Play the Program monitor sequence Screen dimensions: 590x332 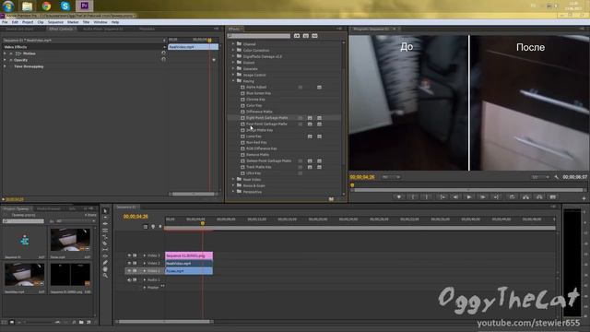[469, 196]
